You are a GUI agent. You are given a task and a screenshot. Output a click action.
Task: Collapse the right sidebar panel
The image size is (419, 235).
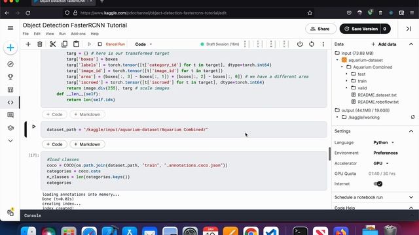[x=409, y=29]
